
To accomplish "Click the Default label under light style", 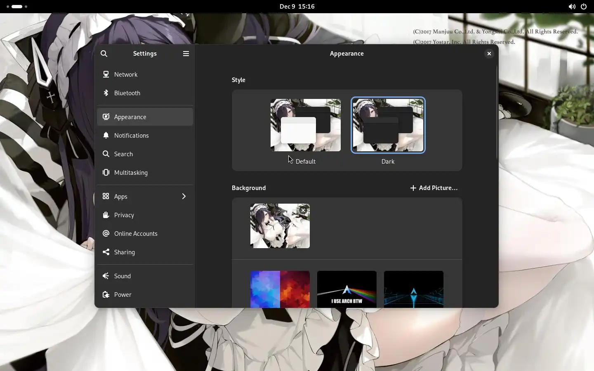I will [306, 162].
